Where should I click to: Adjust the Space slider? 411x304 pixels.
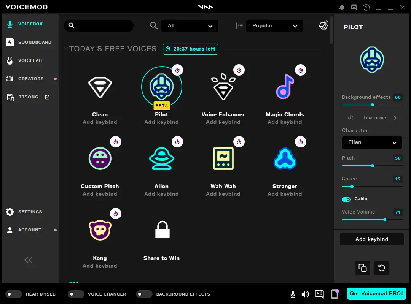(x=372, y=187)
